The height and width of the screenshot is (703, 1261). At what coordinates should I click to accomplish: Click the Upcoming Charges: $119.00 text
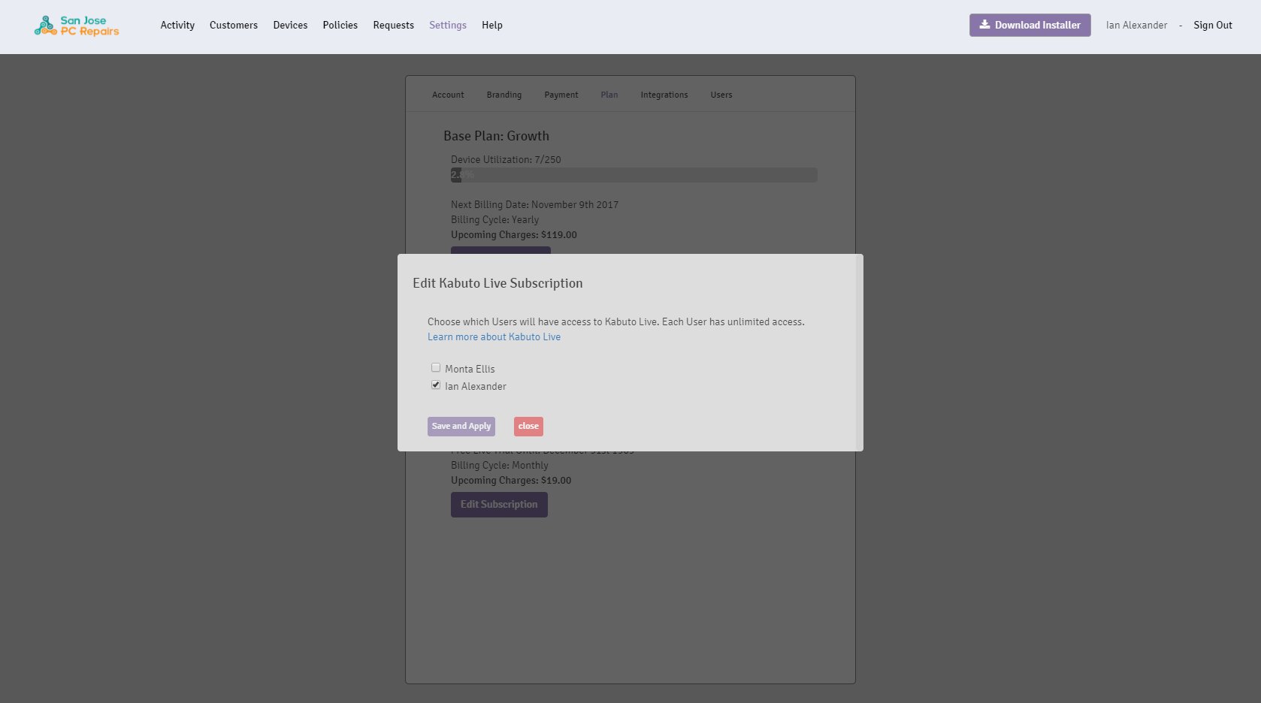click(x=514, y=234)
